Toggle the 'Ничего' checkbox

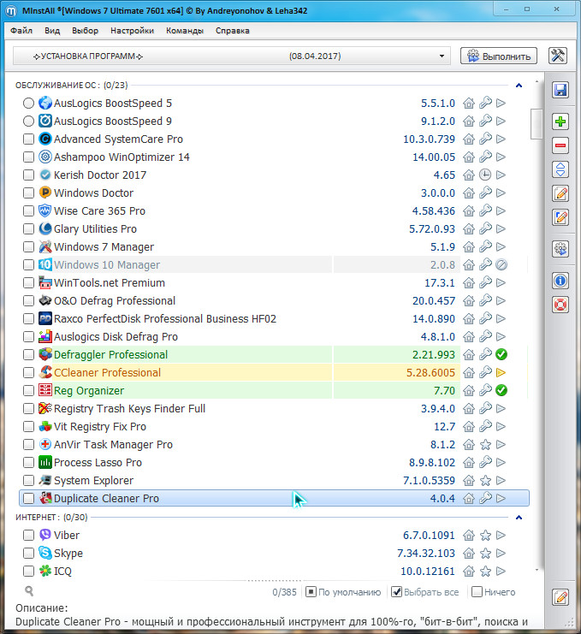pyautogui.click(x=477, y=592)
